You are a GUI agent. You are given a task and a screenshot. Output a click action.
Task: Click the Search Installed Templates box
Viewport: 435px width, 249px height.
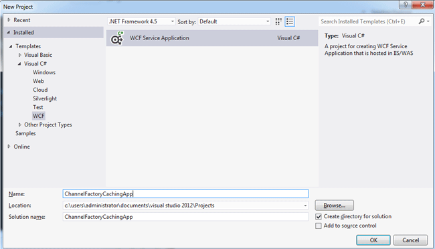click(368, 21)
